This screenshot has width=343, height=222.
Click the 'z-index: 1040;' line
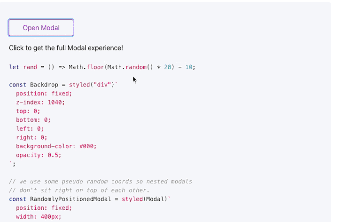tap(40, 102)
